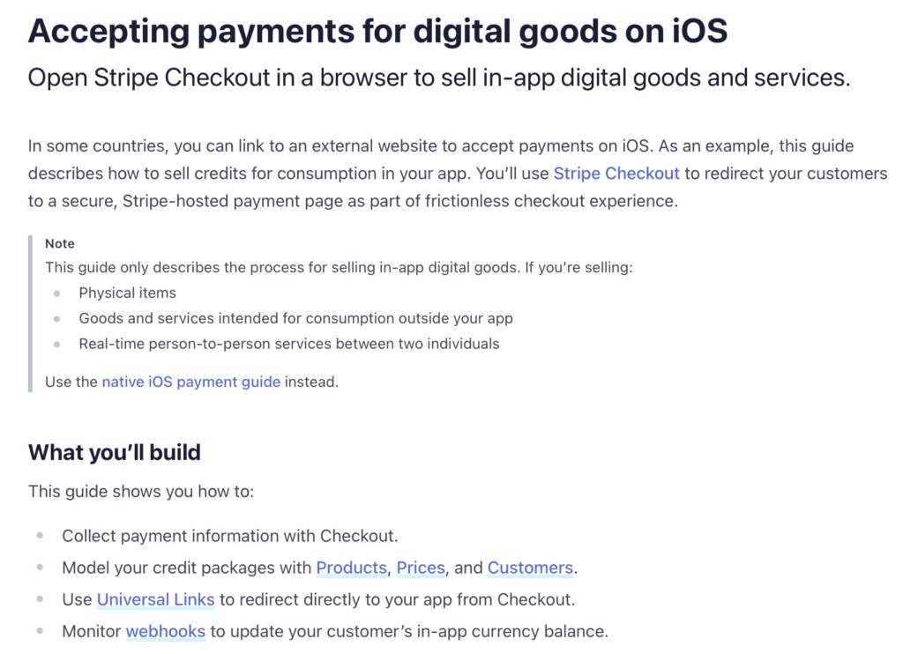
Task: Click the 'Open Stripe Checkout in a browser' subtitle
Action: (439, 78)
